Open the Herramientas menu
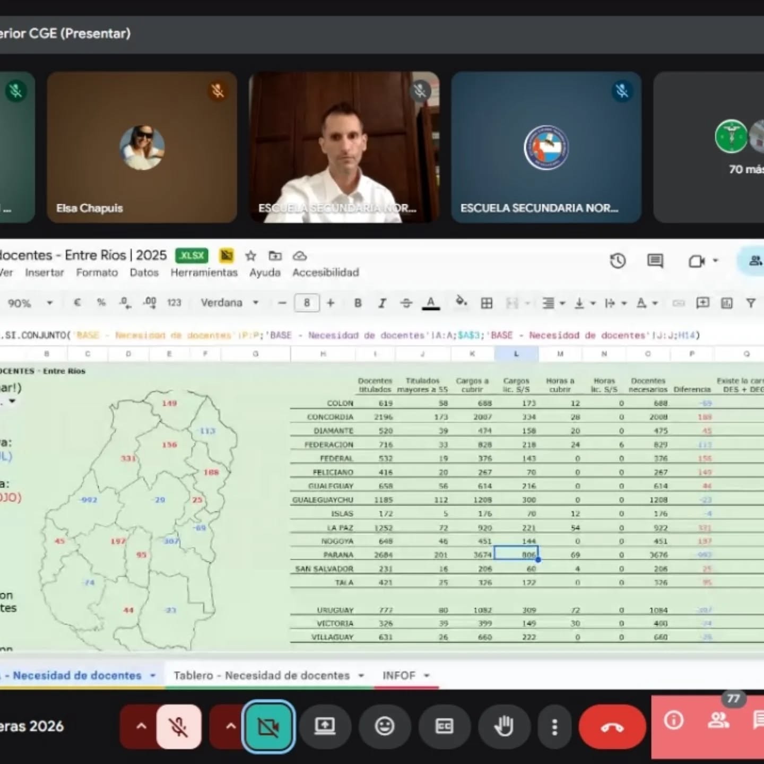Image resolution: width=764 pixels, height=764 pixels. click(x=204, y=273)
